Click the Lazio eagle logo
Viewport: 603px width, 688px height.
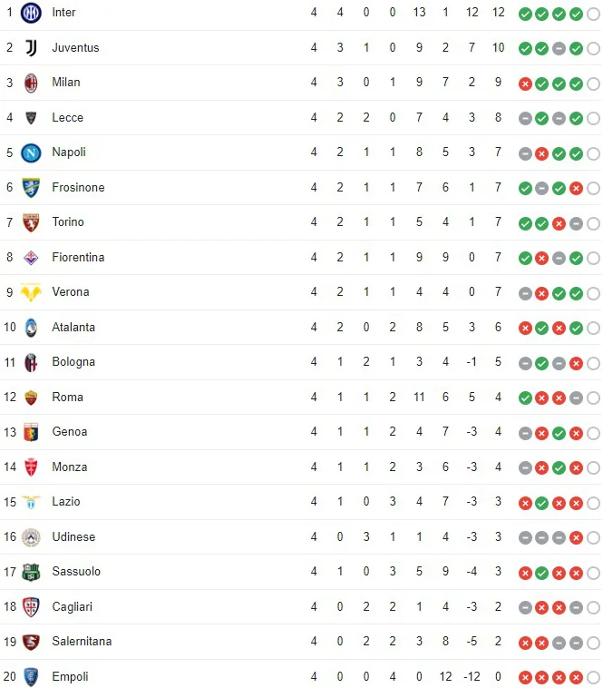(x=31, y=502)
